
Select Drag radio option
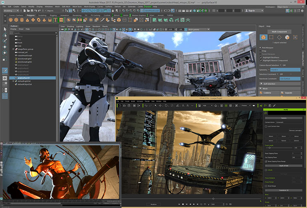tap(260, 51)
